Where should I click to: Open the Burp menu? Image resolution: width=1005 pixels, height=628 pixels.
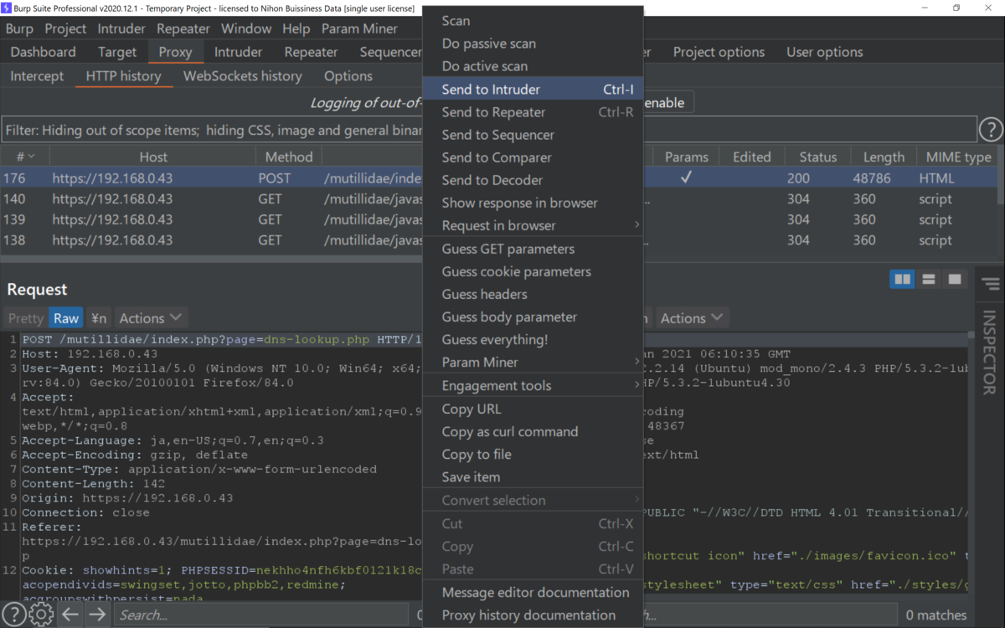(x=19, y=28)
